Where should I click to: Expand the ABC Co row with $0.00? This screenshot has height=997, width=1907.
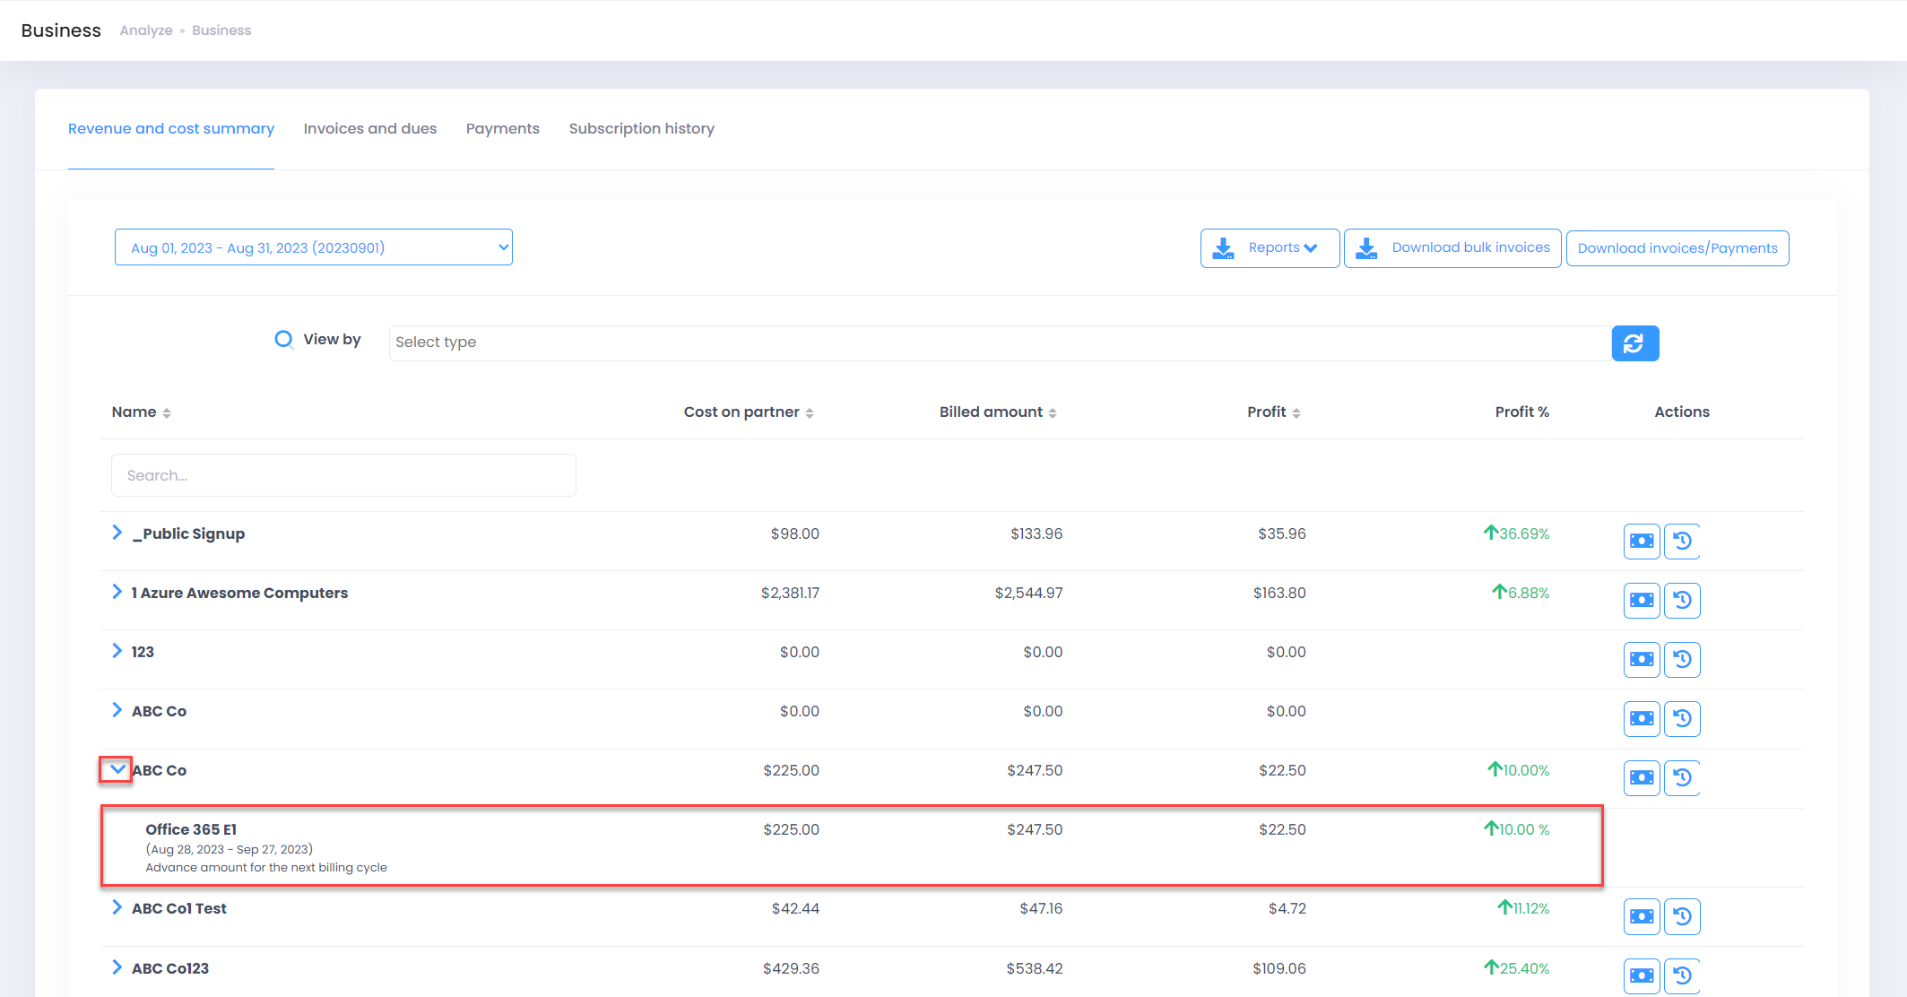tap(117, 710)
